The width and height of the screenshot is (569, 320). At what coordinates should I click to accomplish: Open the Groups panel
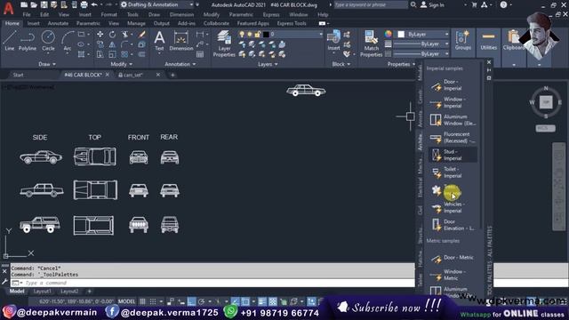click(462, 41)
